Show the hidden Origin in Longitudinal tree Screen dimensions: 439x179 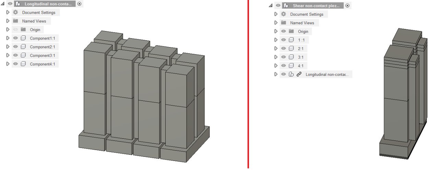point(15,30)
